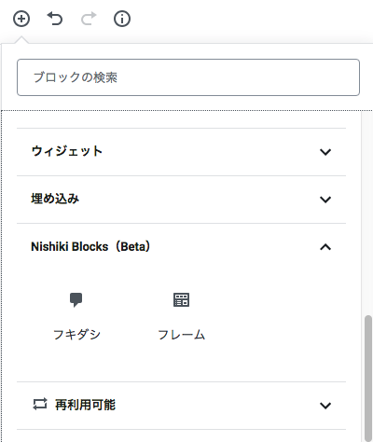Image resolution: width=373 pixels, height=442 pixels.
Task: Insert the フレーム frame icon block
Action: pos(181,300)
